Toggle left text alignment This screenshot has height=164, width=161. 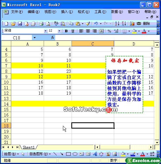point(81,31)
